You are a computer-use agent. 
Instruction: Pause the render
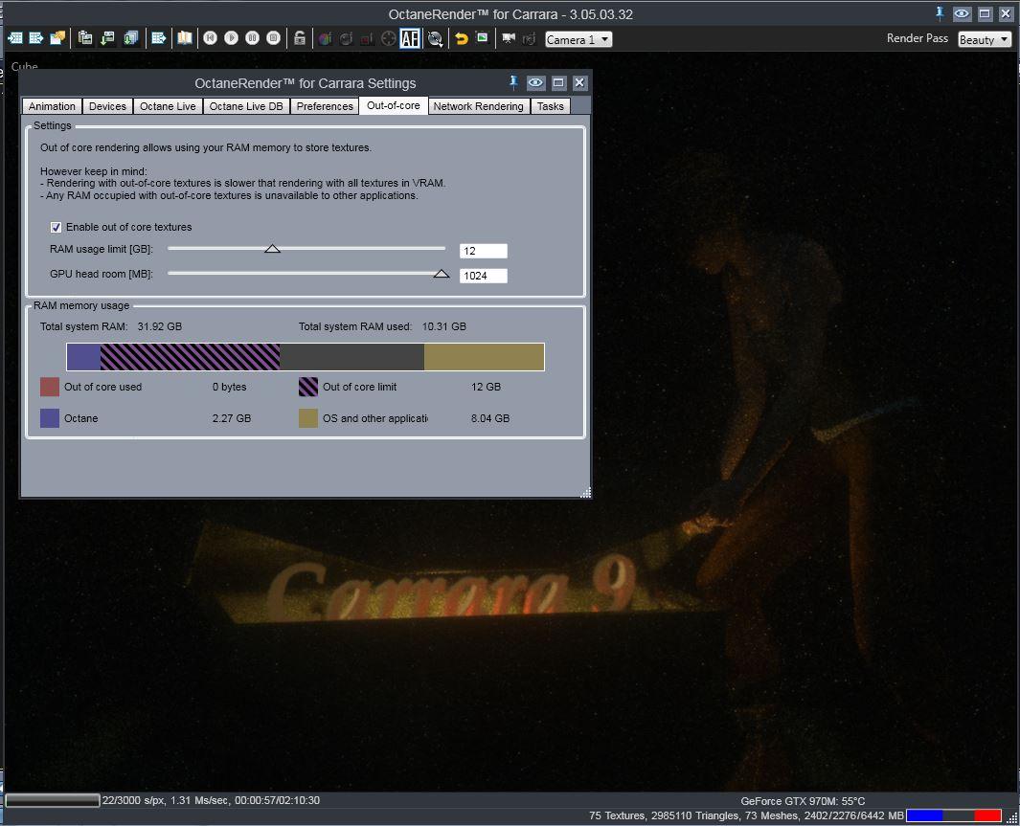tap(253, 38)
